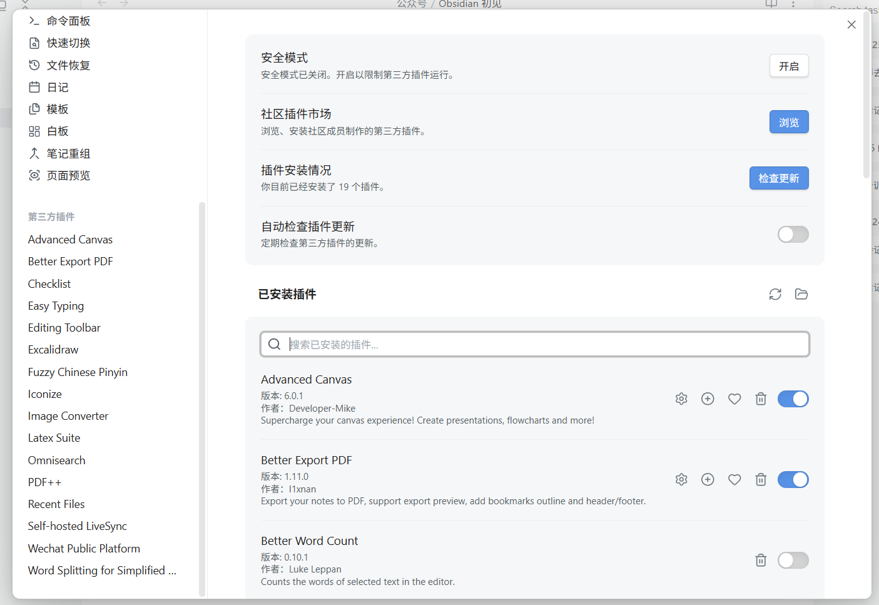Click the search magnifier icon
879x605 pixels.
274,344
